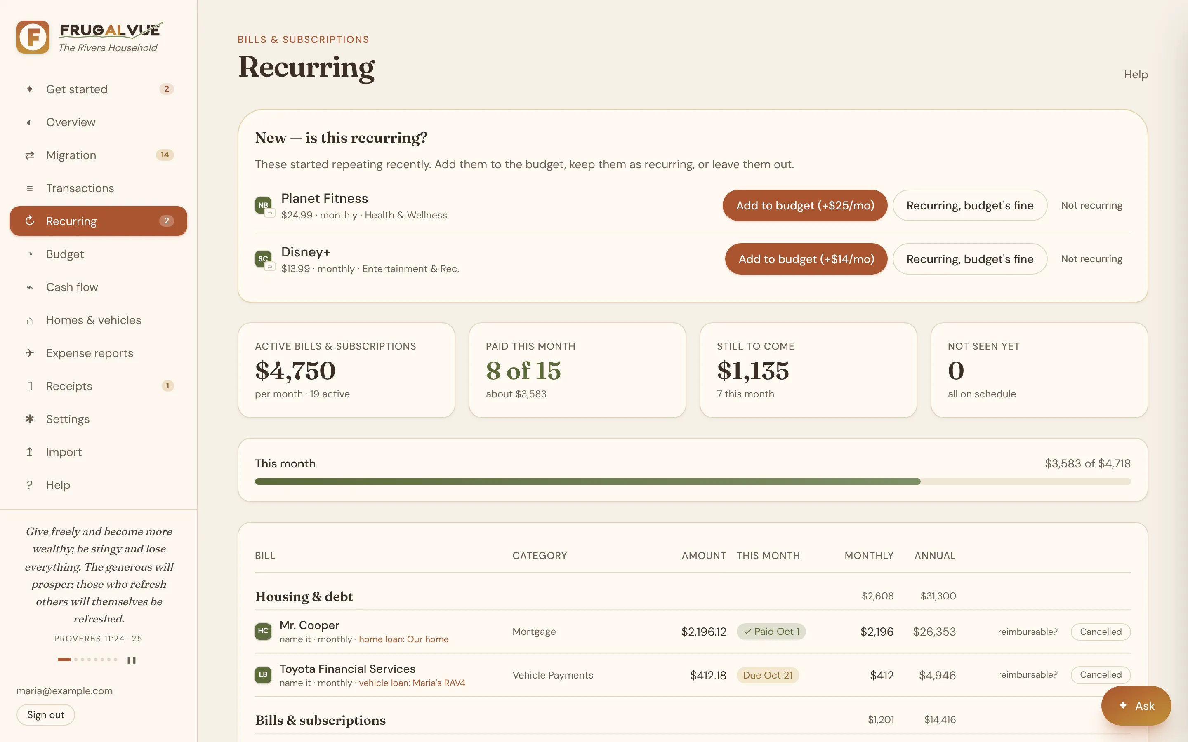Image resolution: width=1188 pixels, height=742 pixels.
Task: Click the Help question mark icon in sidebar
Action: click(x=29, y=485)
